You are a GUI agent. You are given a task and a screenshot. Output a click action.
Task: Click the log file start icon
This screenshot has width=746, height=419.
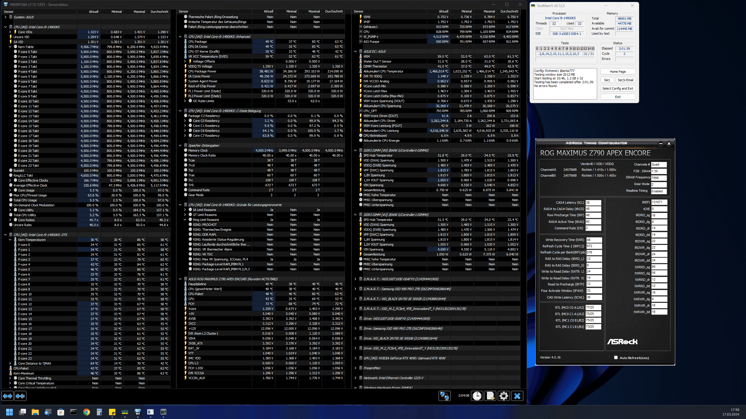click(x=490, y=396)
